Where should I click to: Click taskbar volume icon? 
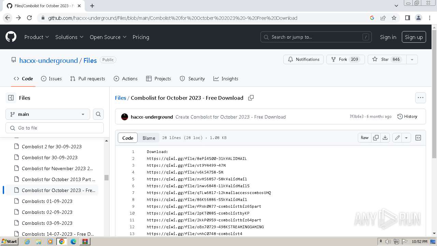coord(388,242)
